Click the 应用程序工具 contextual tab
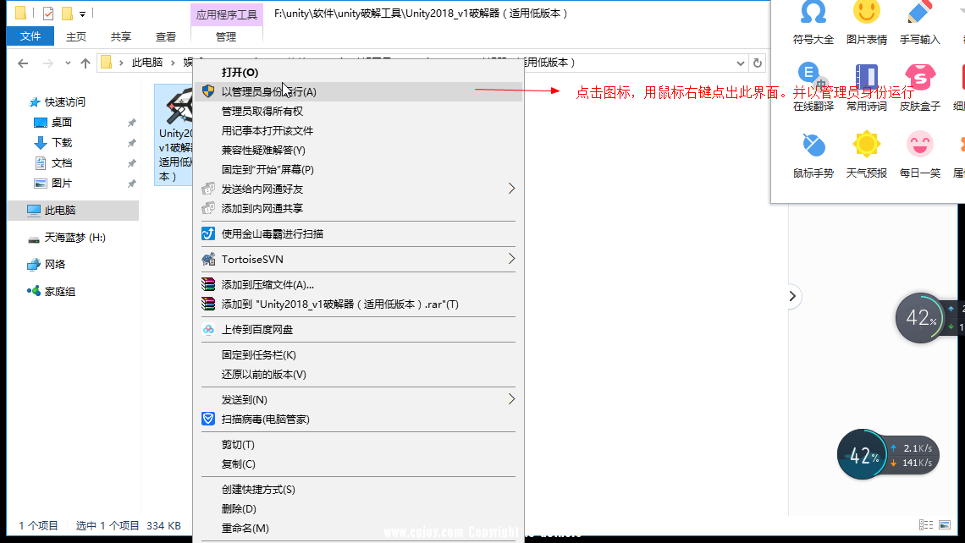Viewport: 965px width, 543px height. tap(227, 14)
